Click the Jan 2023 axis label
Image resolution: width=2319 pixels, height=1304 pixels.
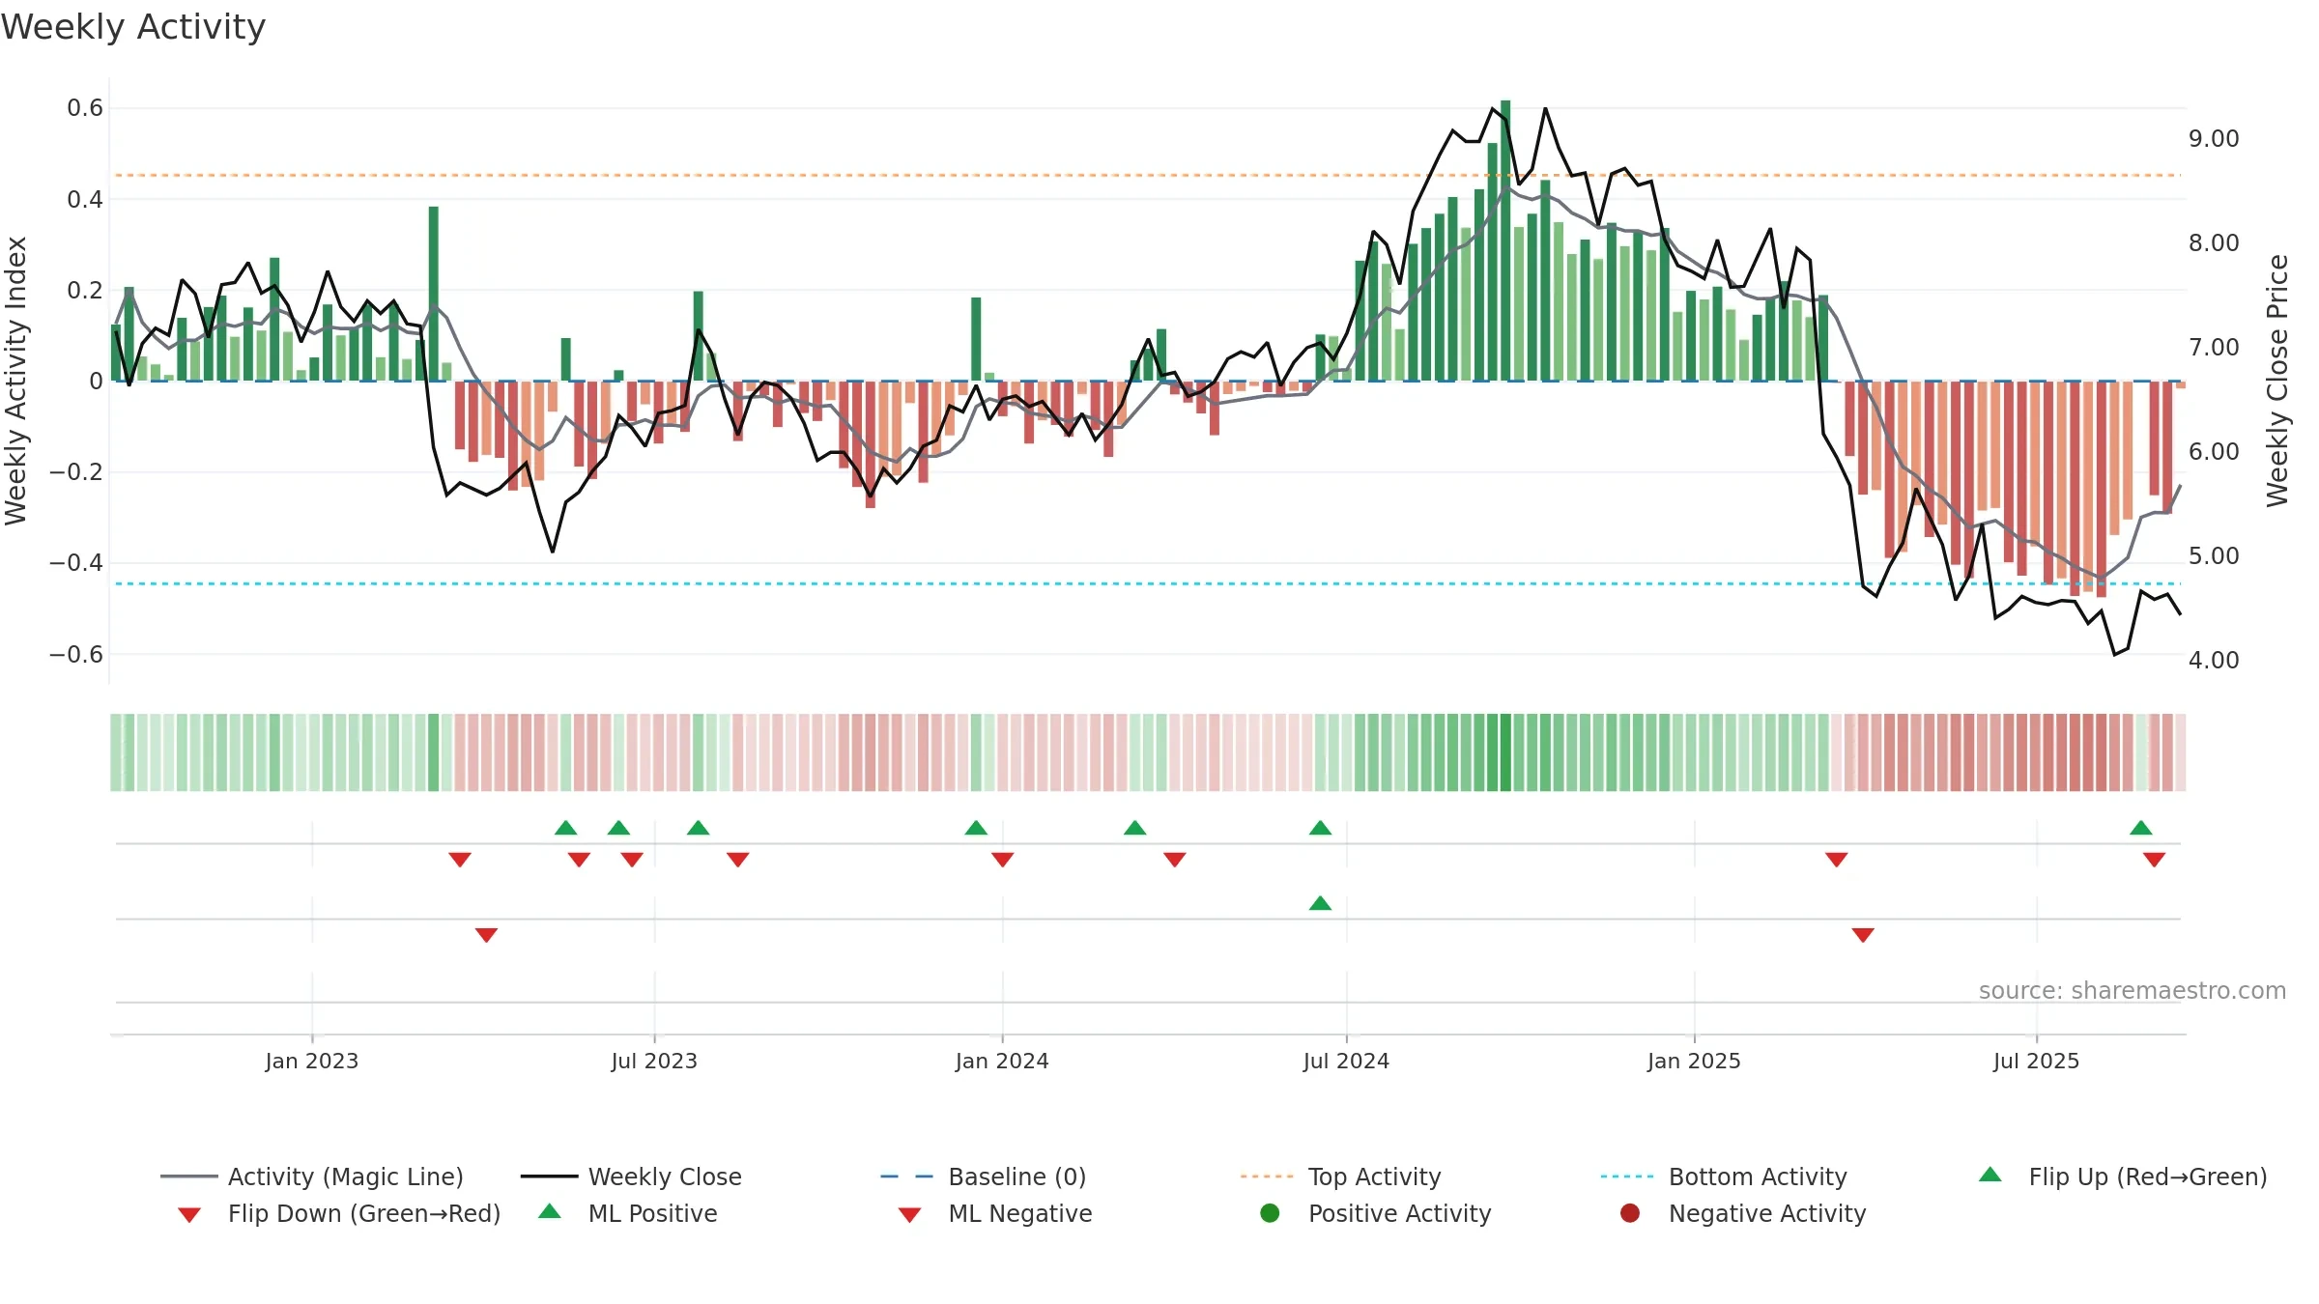311,1061
